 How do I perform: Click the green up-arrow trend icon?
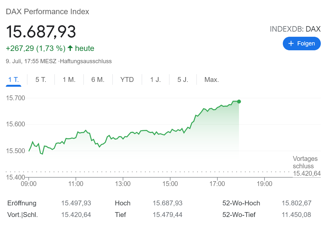(x=70, y=48)
